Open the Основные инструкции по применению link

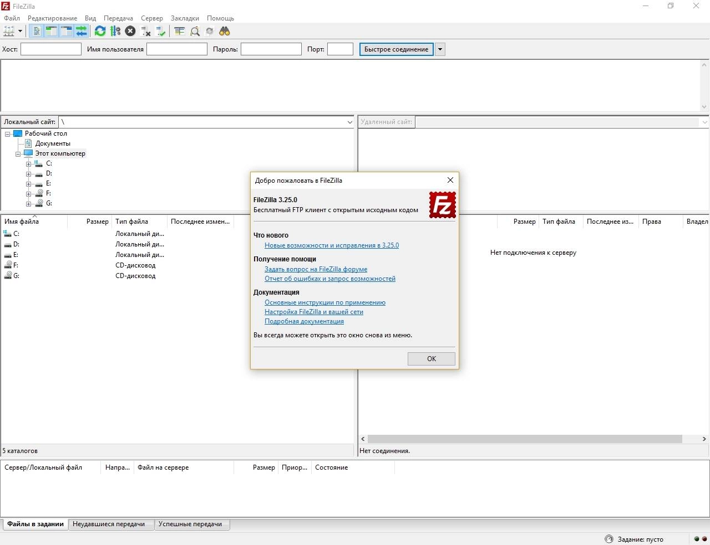(325, 302)
